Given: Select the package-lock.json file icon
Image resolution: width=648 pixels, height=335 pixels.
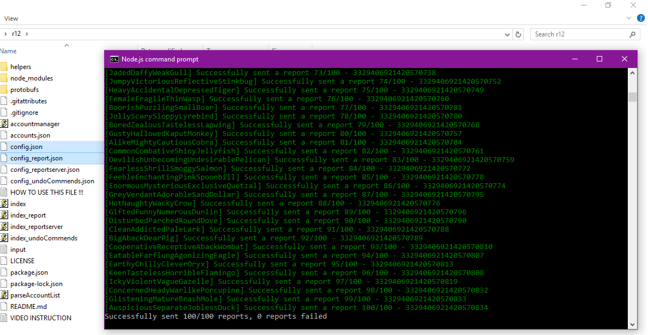Looking at the screenshot, I should point(4,284).
